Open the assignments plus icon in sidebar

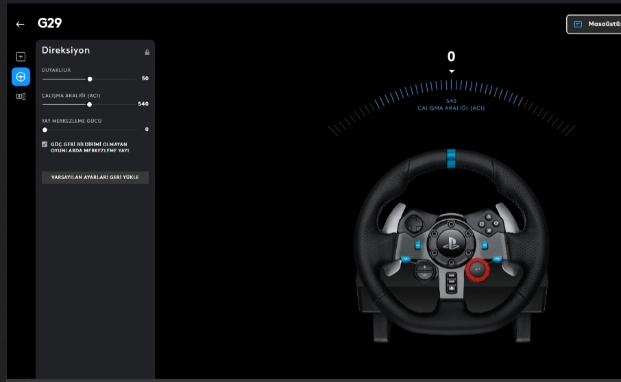tap(21, 57)
